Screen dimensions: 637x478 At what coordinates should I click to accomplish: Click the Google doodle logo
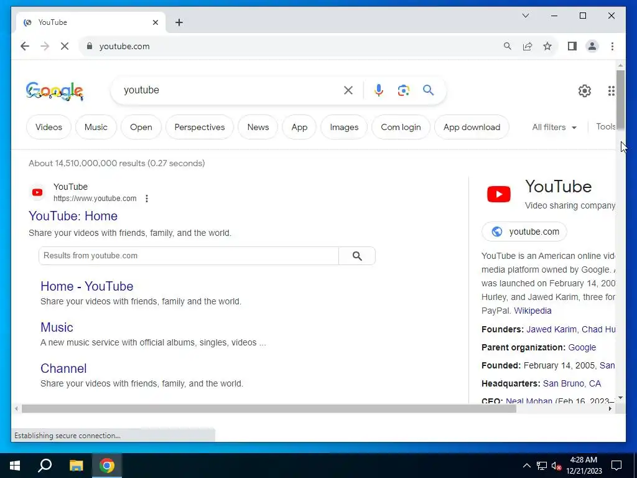click(x=55, y=91)
